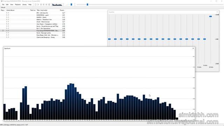224x126 pixels.
Task: Click the Play toolbar button
Action: (x=38, y=5)
